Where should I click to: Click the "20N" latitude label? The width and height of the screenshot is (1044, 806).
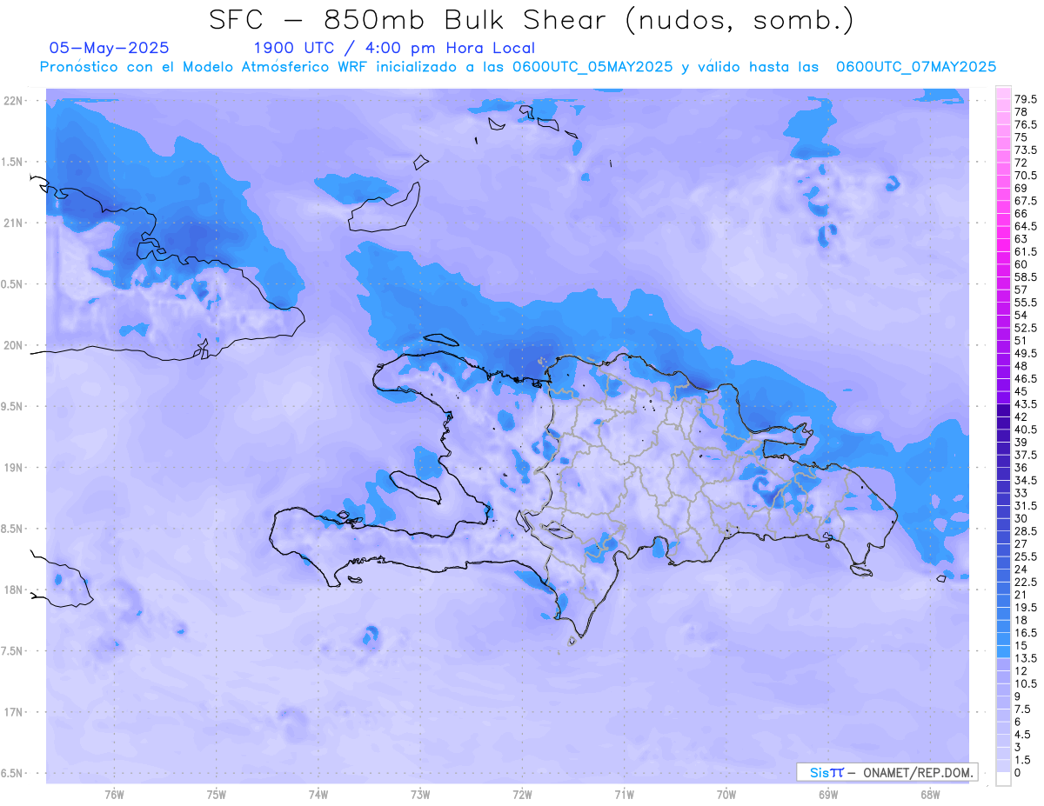coord(15,345)
